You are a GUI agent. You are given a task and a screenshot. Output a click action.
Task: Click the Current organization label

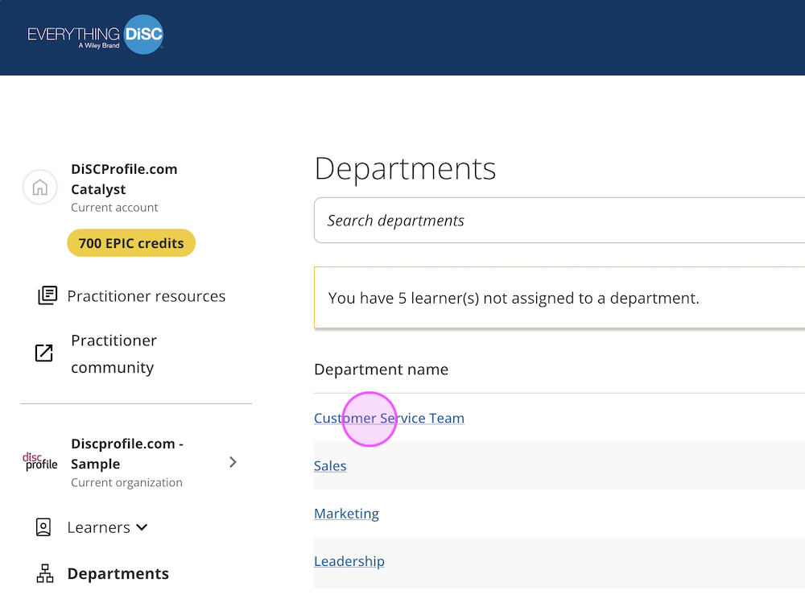tap(127, 483)
